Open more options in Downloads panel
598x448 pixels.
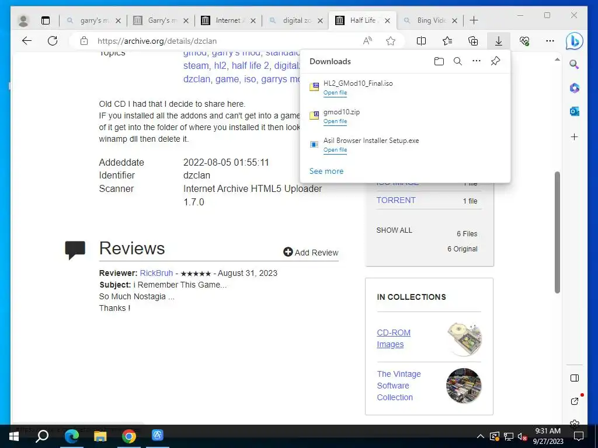(x=477, y=61)
